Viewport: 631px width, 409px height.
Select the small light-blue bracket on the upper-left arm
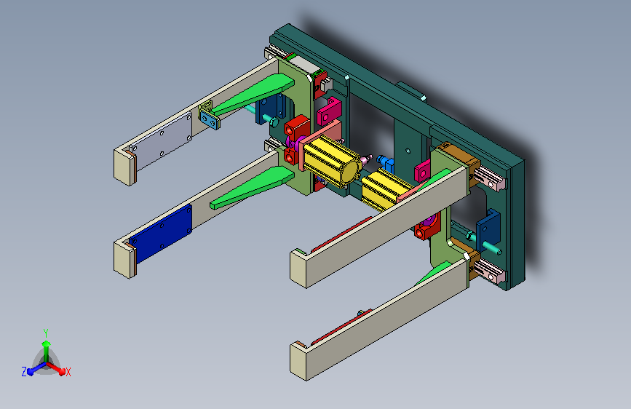(x=210, y=120)
